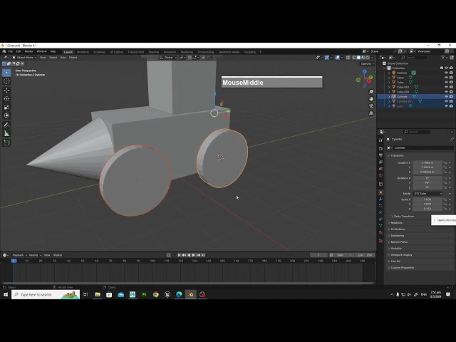Viewport: 456px width, 342px height.
Task: Open the Tool properties tab
Action: click(x=380, y=140)
